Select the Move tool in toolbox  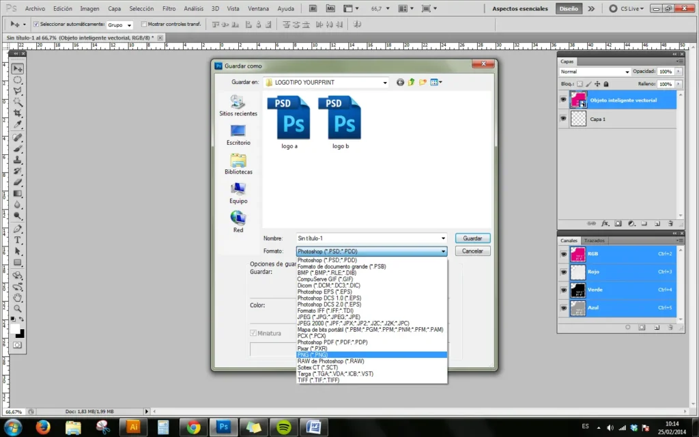tap(18, 68)
